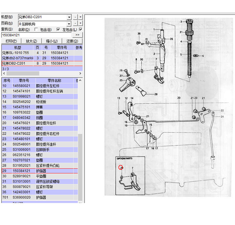Select part row 26 062351216

pyautogui.click(x=40, y=155)
